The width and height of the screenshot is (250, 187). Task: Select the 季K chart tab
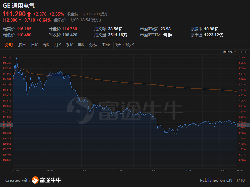tap(69, 45)
